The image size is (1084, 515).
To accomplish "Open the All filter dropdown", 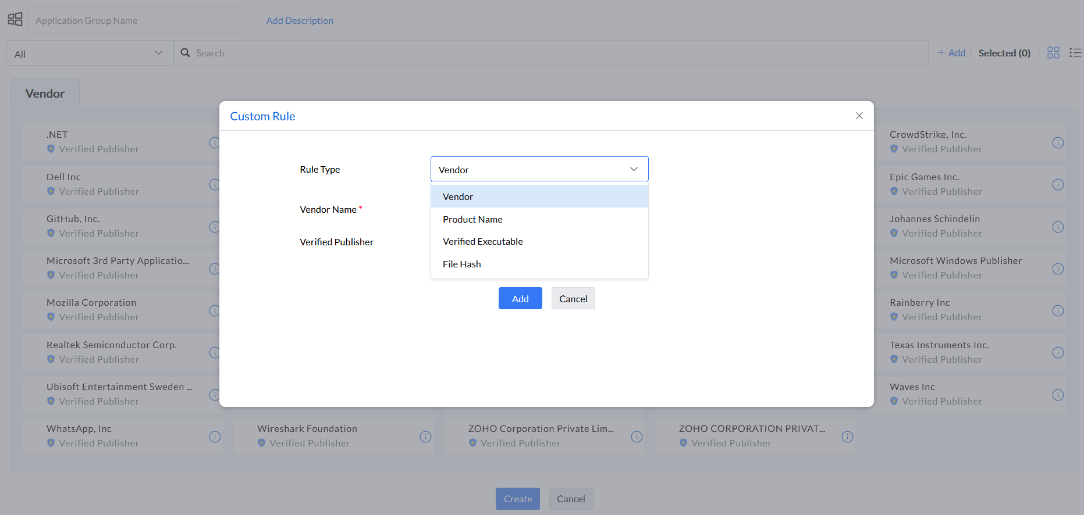I will tap(90, 53).
